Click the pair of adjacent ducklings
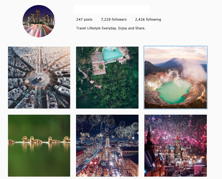The image size is (222, 179). coord(31,139)
